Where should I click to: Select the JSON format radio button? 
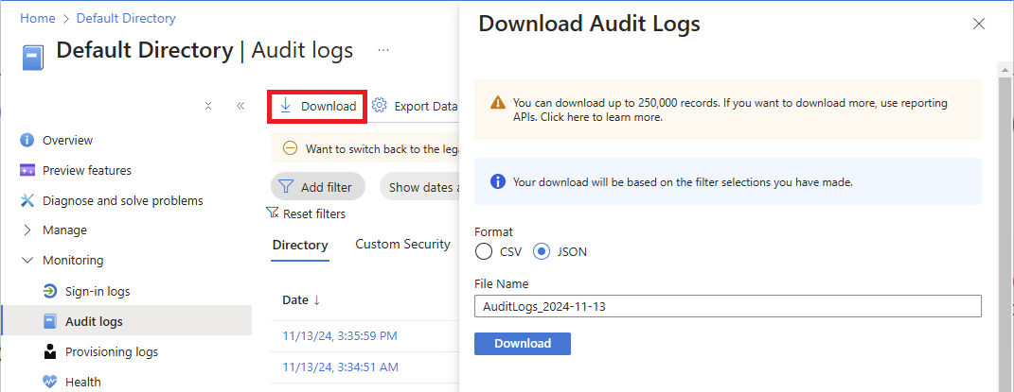[x=542, y=252]
